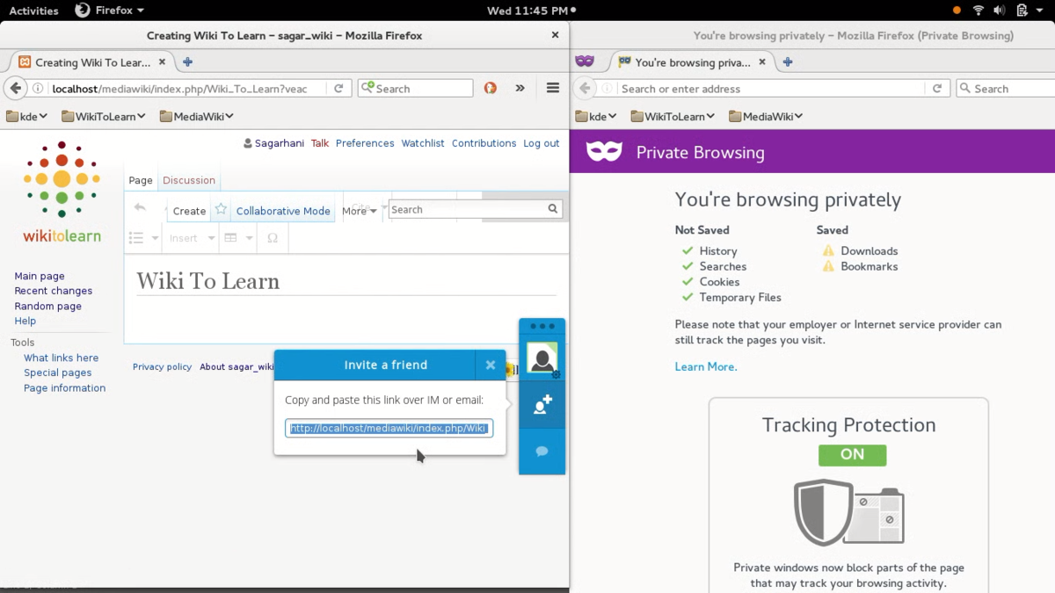
Task: Open the Firefox application menu in top bar
Action: [x=110, y=11]
